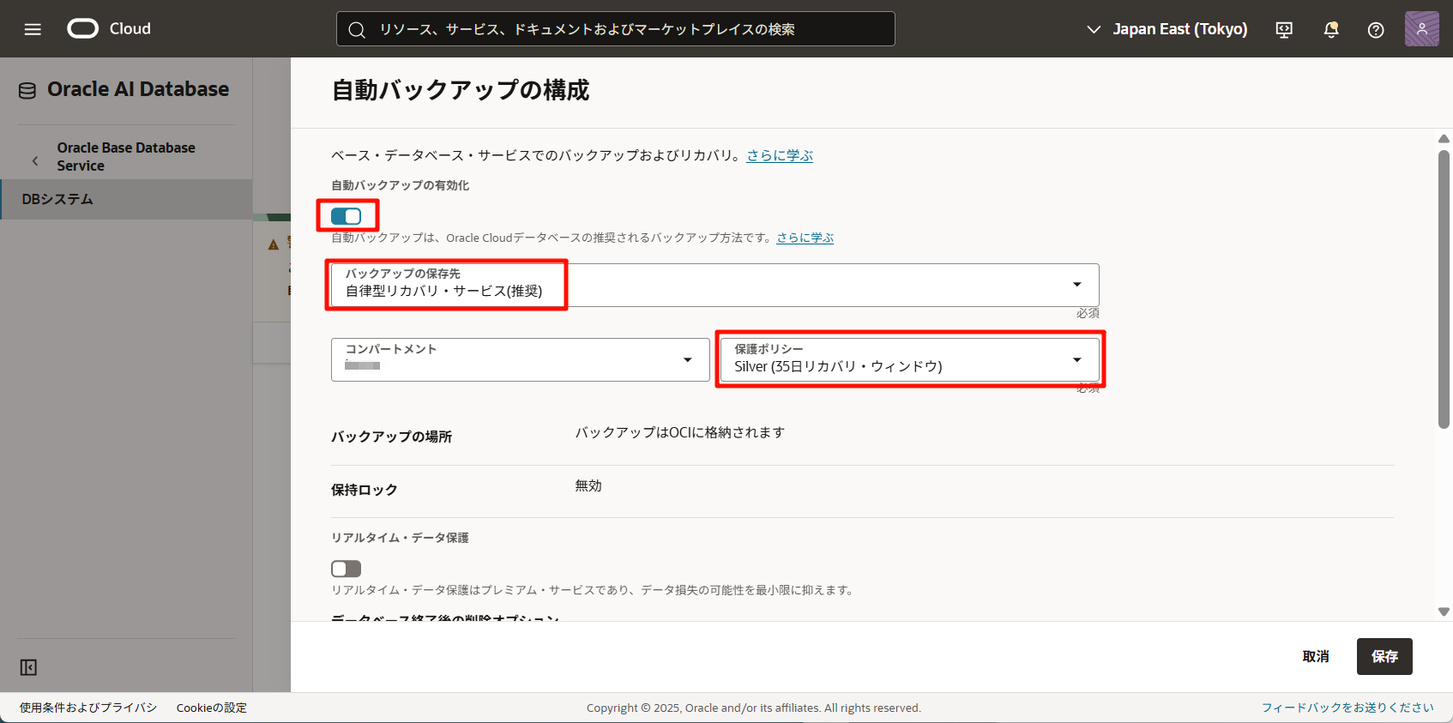
Task: Click the バックアップの場所 label
Action: 391,437
